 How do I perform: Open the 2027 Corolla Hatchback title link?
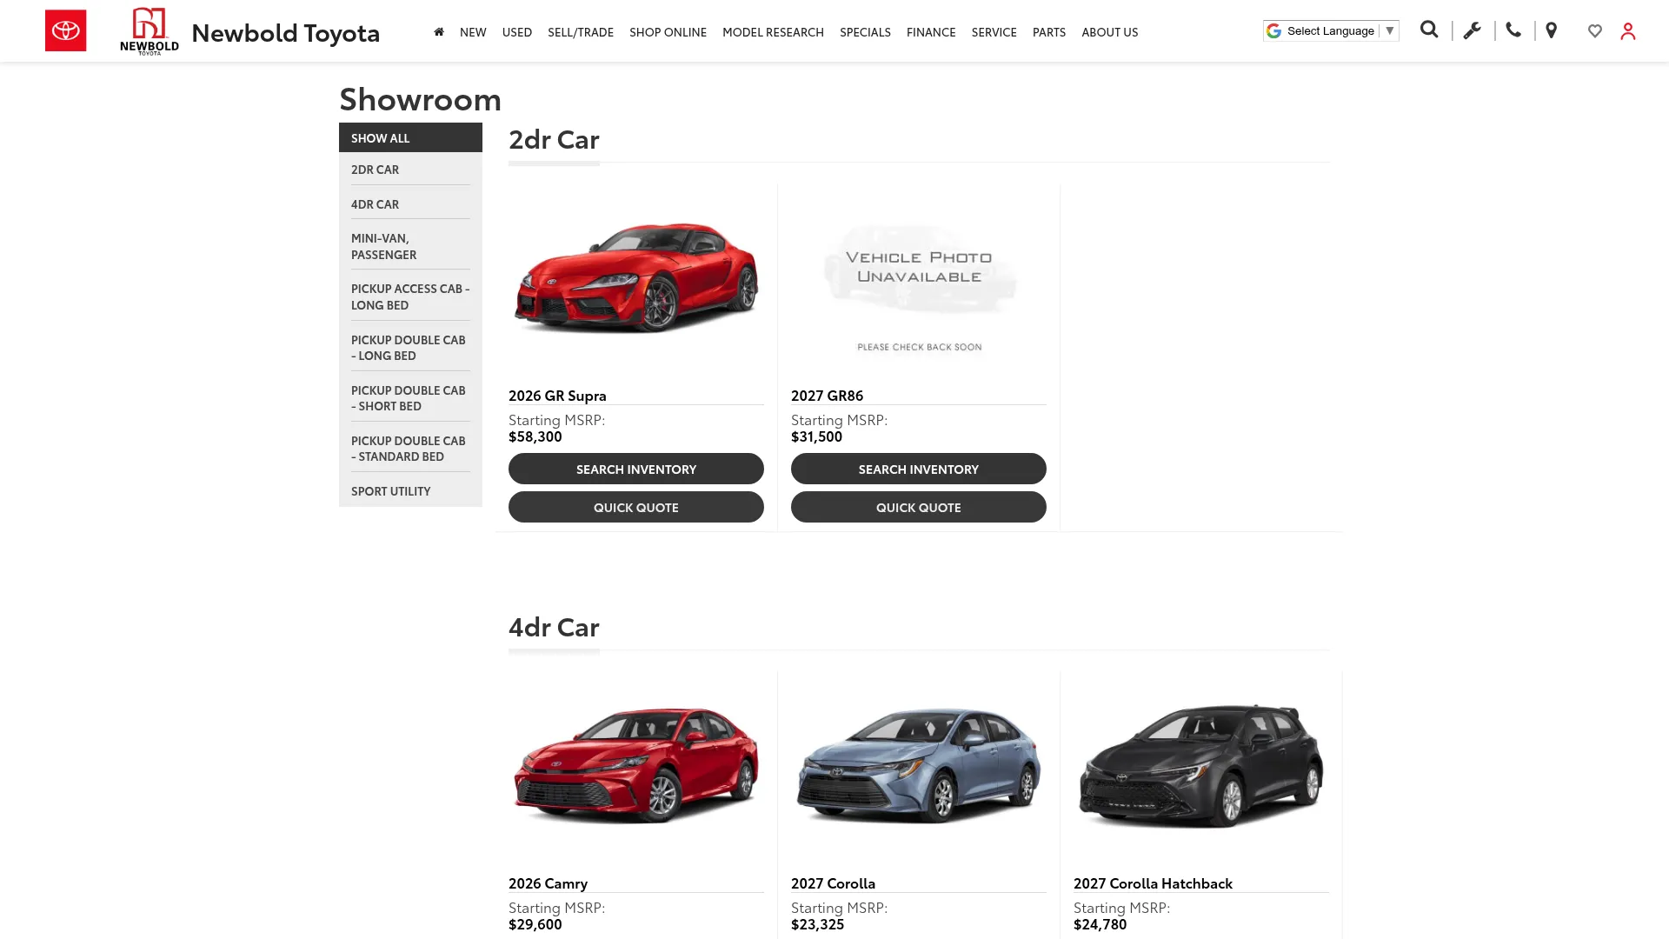(x=1153, y=882)
